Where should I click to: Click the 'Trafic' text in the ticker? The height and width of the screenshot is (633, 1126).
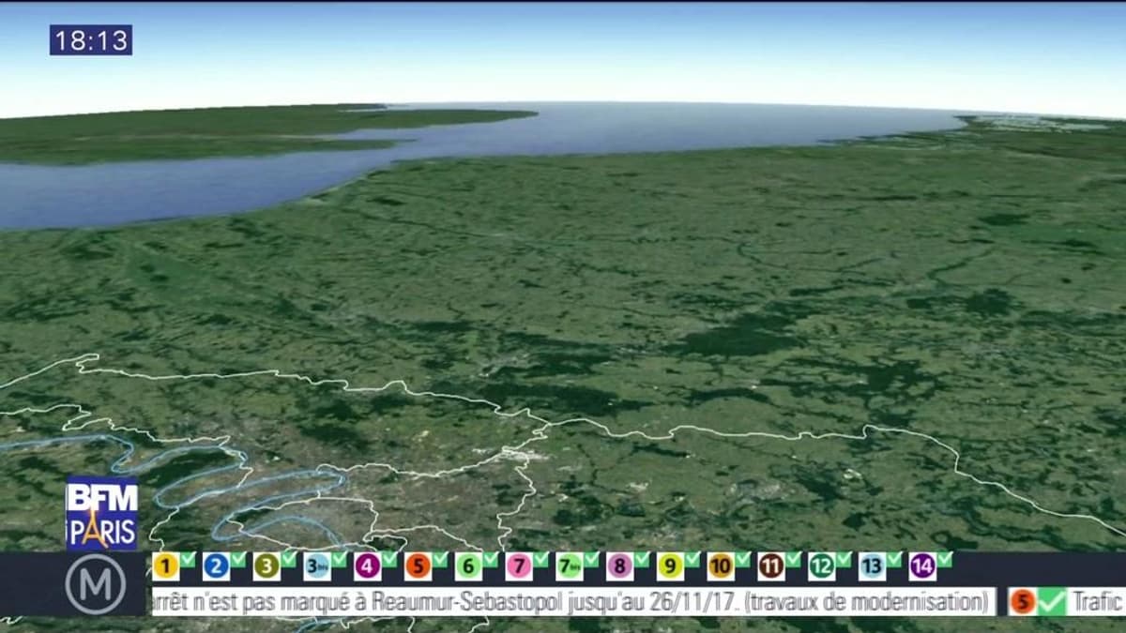tap(1099, 602)
